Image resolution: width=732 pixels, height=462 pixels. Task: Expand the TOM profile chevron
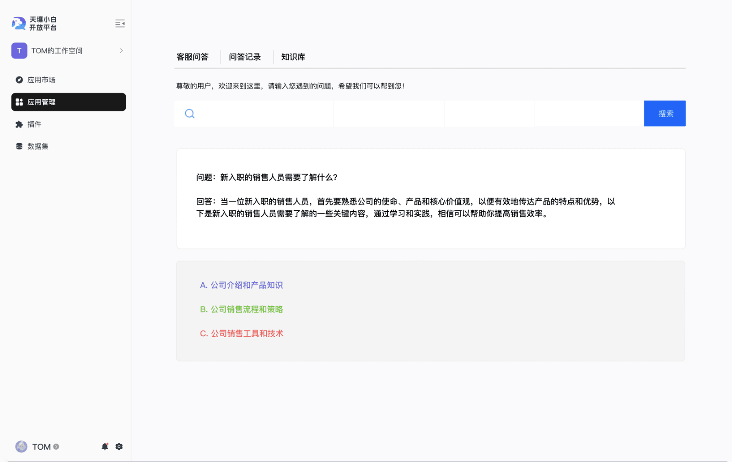[x=55, y=446]
